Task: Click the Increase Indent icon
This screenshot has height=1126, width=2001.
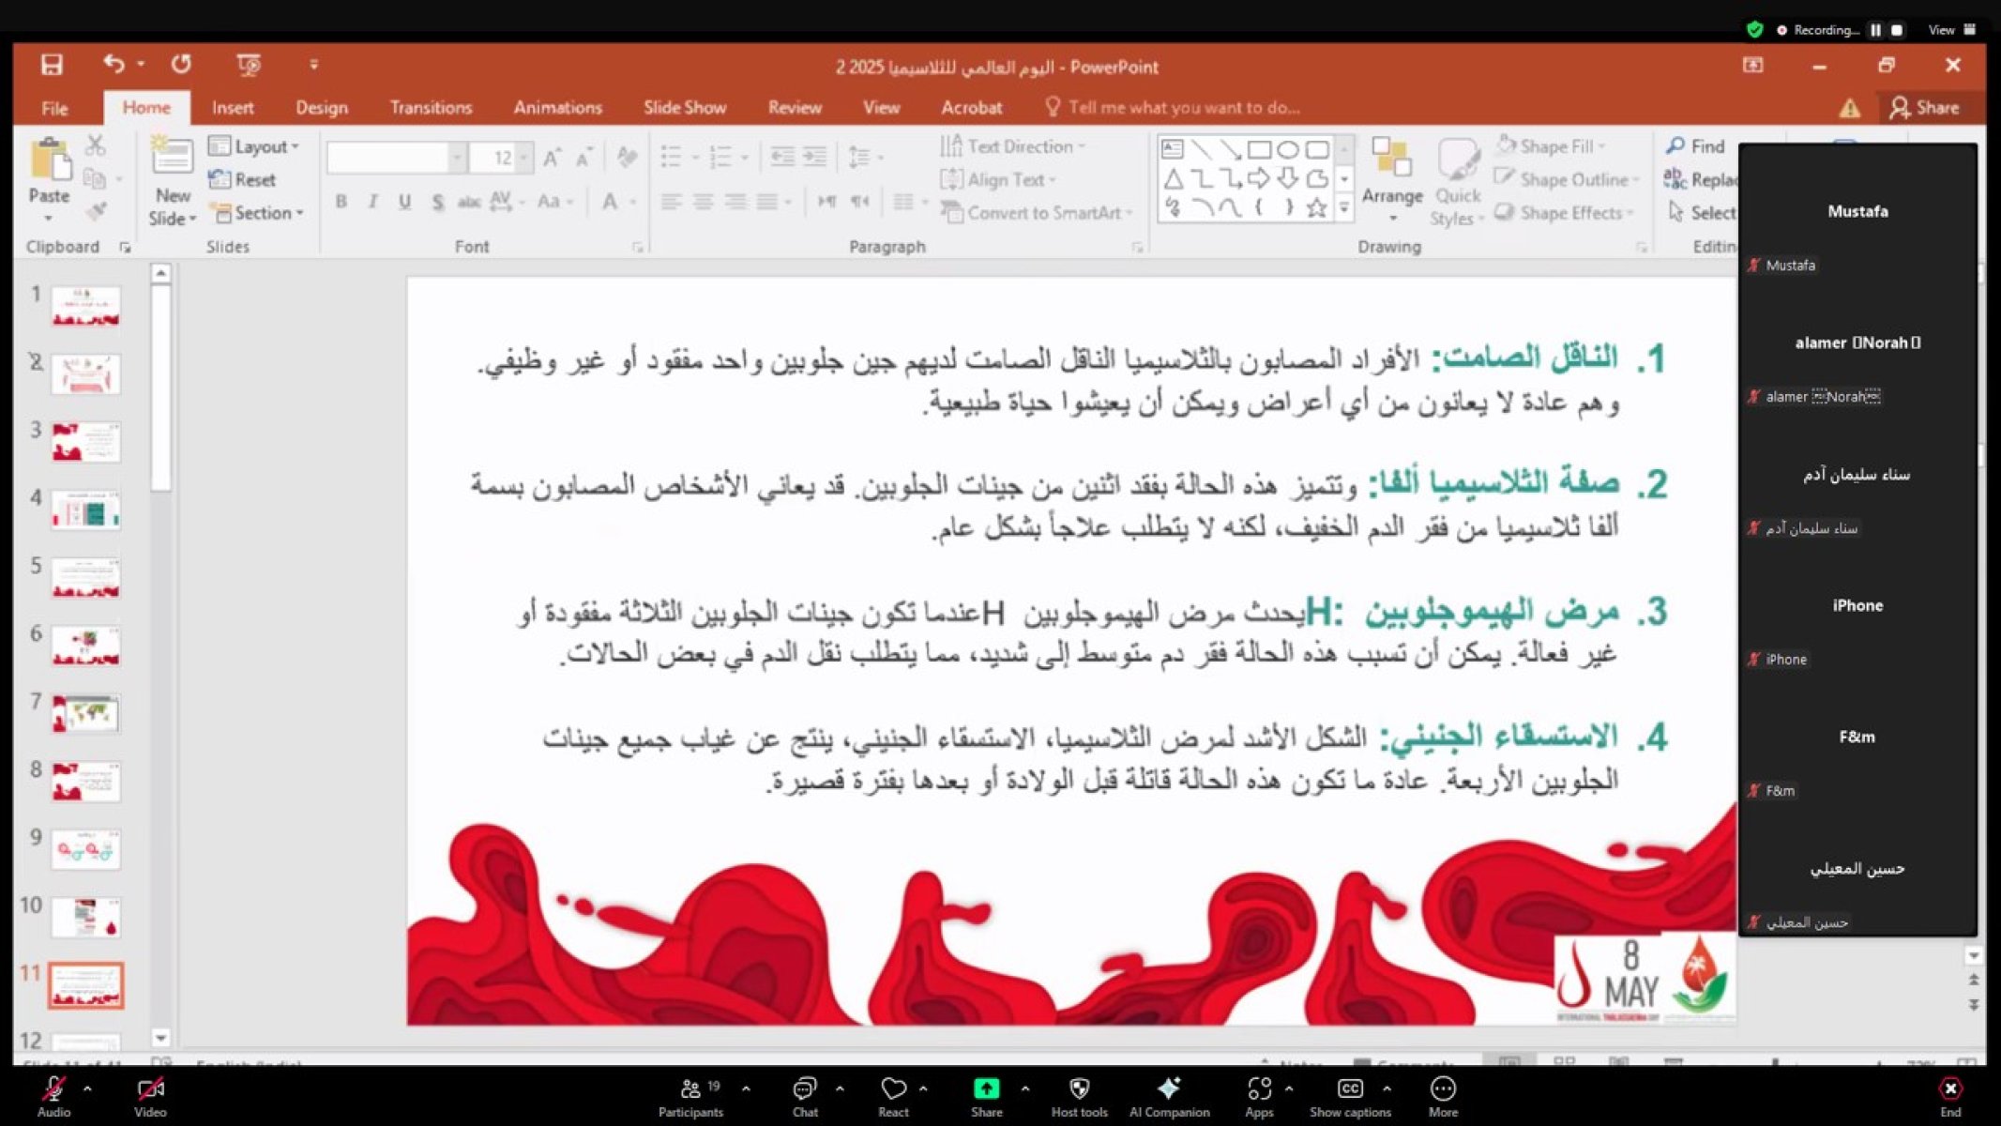Action: click(815, 157)
